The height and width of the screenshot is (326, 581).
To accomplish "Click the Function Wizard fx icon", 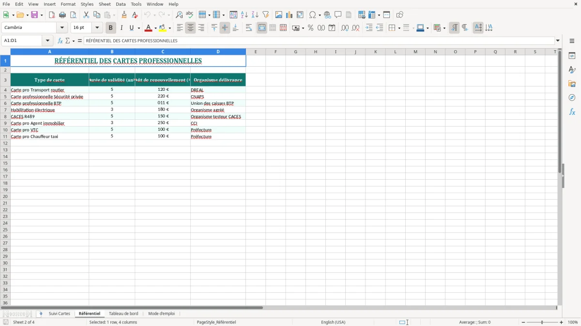I will click(60, 41).
